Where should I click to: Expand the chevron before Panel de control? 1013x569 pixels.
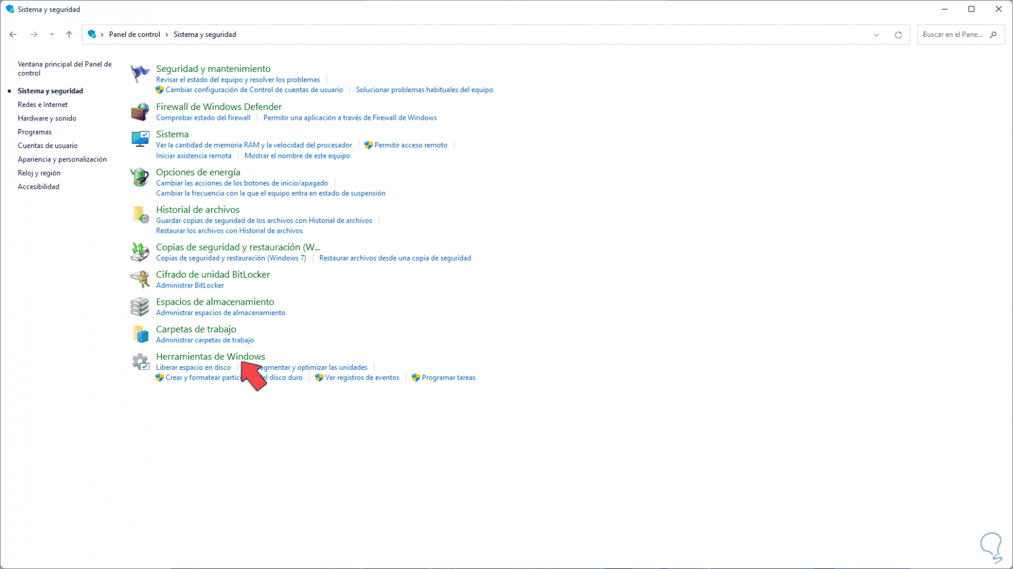click(x=102, y=34)
